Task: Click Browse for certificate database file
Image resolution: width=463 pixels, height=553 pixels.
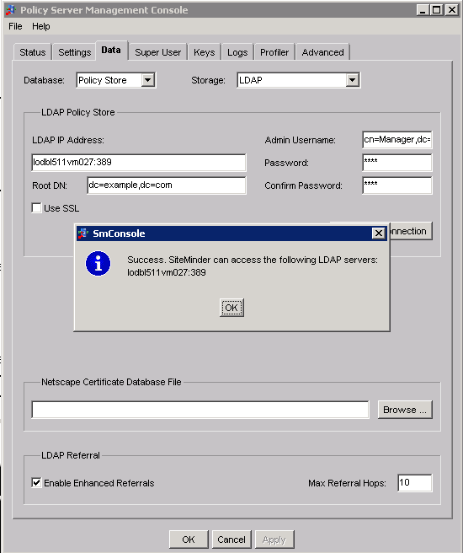Action: [405, 410]
